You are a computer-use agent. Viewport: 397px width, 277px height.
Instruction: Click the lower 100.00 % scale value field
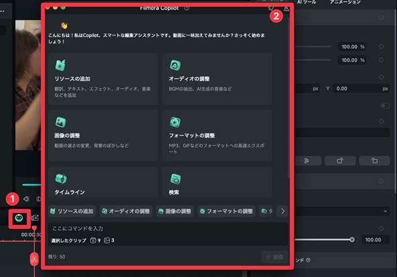[x=353, y=60]
